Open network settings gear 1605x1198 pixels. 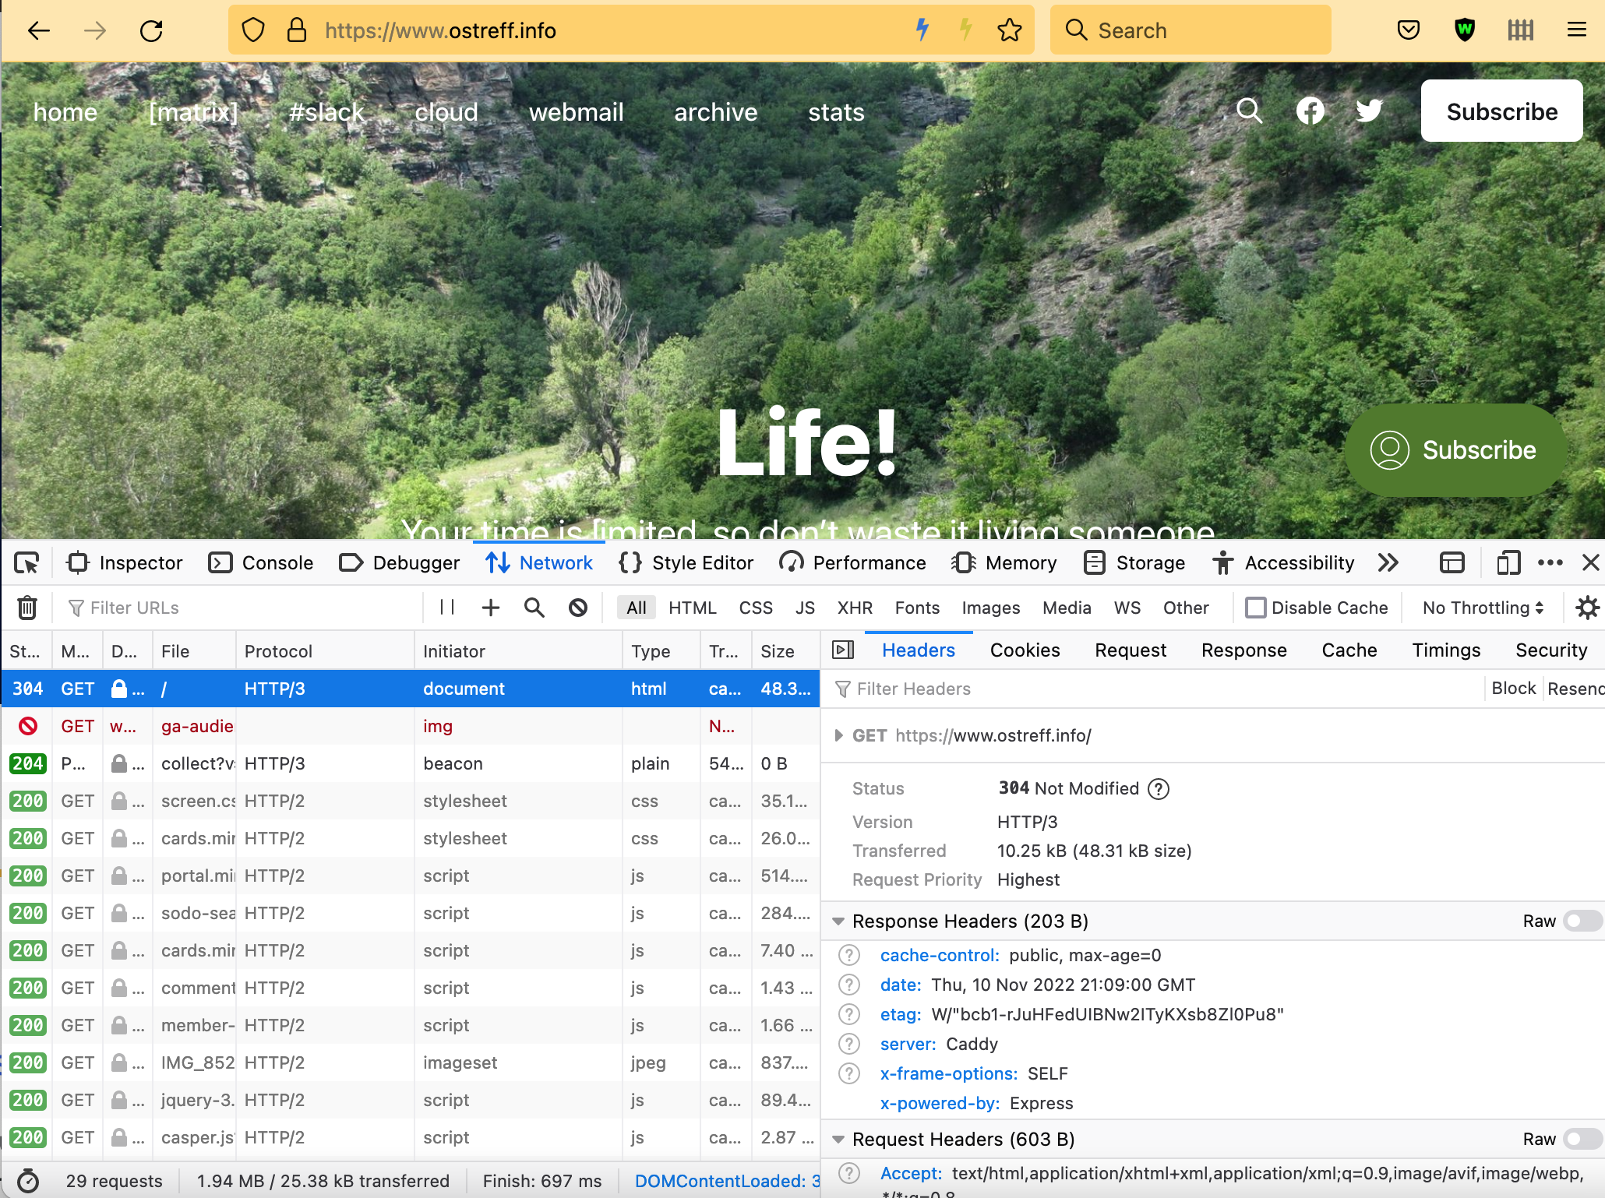pos(1587,608)
